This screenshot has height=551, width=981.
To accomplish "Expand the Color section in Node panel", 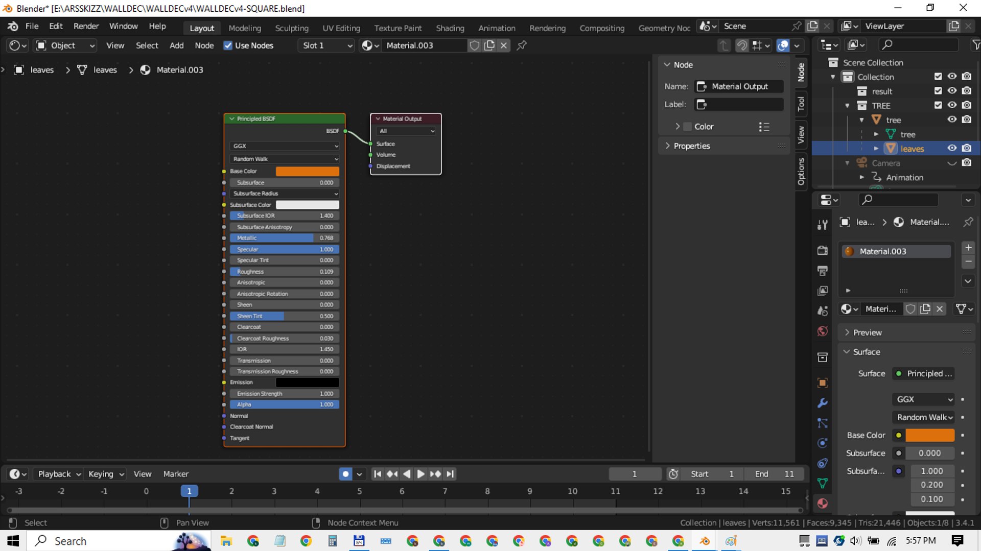I will point(678,127).
